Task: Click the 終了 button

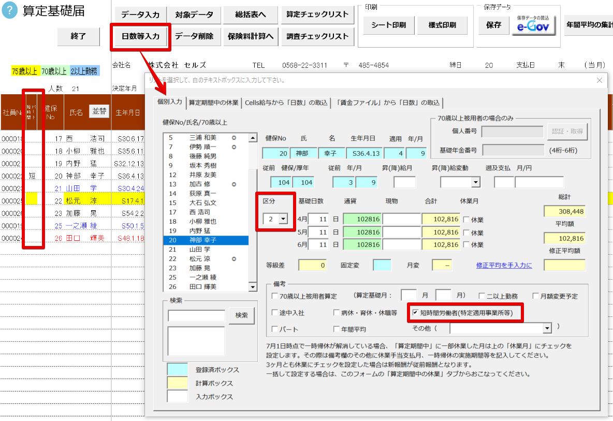Action: tap(78, 36)
